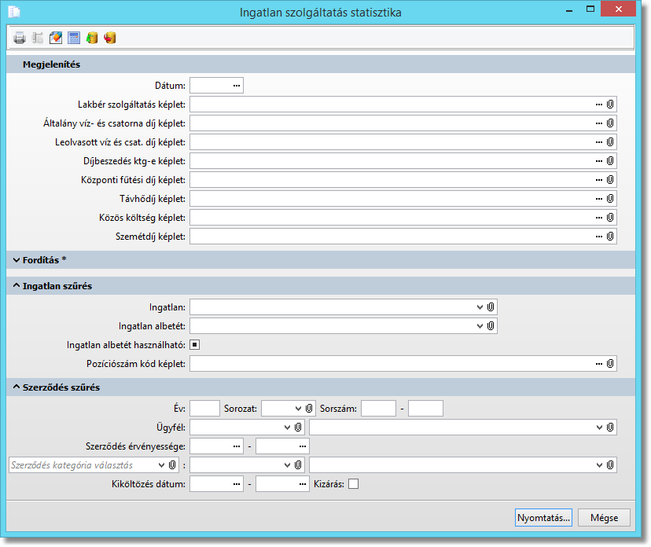This screenshot has width=651, height=547.
Task: Click the eraser-on-page toolbar icon
Action: click(x=56, y=37)
